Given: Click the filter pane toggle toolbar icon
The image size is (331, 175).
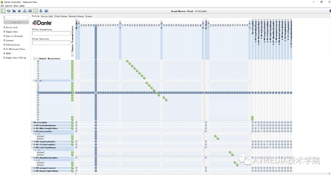Looking at the screenshot, I should tap(3, 11).
